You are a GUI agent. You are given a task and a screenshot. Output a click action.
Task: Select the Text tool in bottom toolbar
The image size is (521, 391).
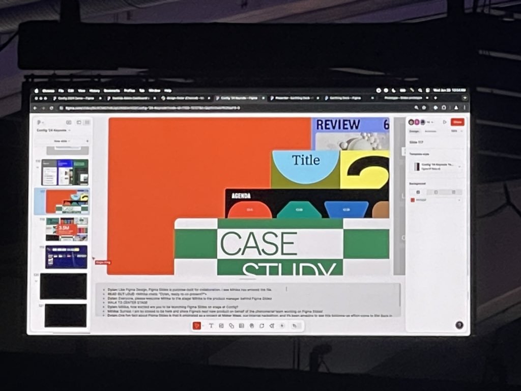[211, 326]
